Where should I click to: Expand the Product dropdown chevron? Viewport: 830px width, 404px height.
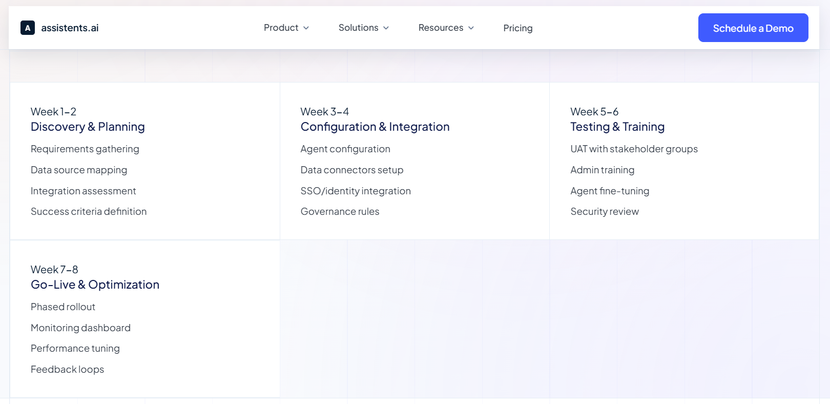306,28
